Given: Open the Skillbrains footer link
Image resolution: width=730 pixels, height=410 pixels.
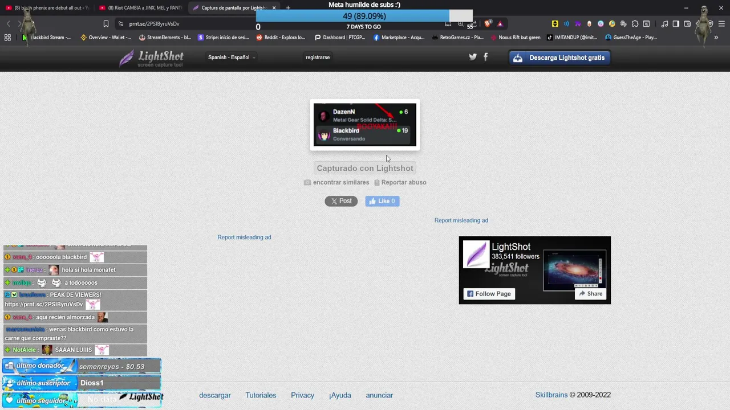Looking at the screenshot, I should (x=551, y=395).
